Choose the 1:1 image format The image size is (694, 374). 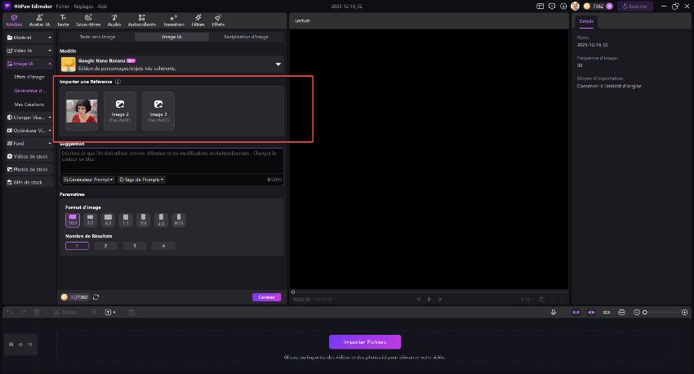tap(125, 220)
